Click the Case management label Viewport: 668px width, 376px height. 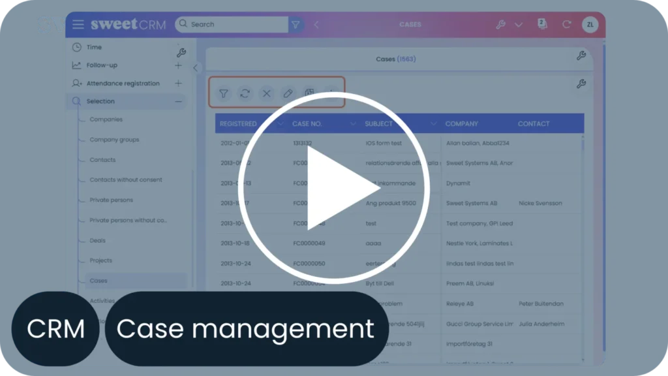click(x=246, y=329)
